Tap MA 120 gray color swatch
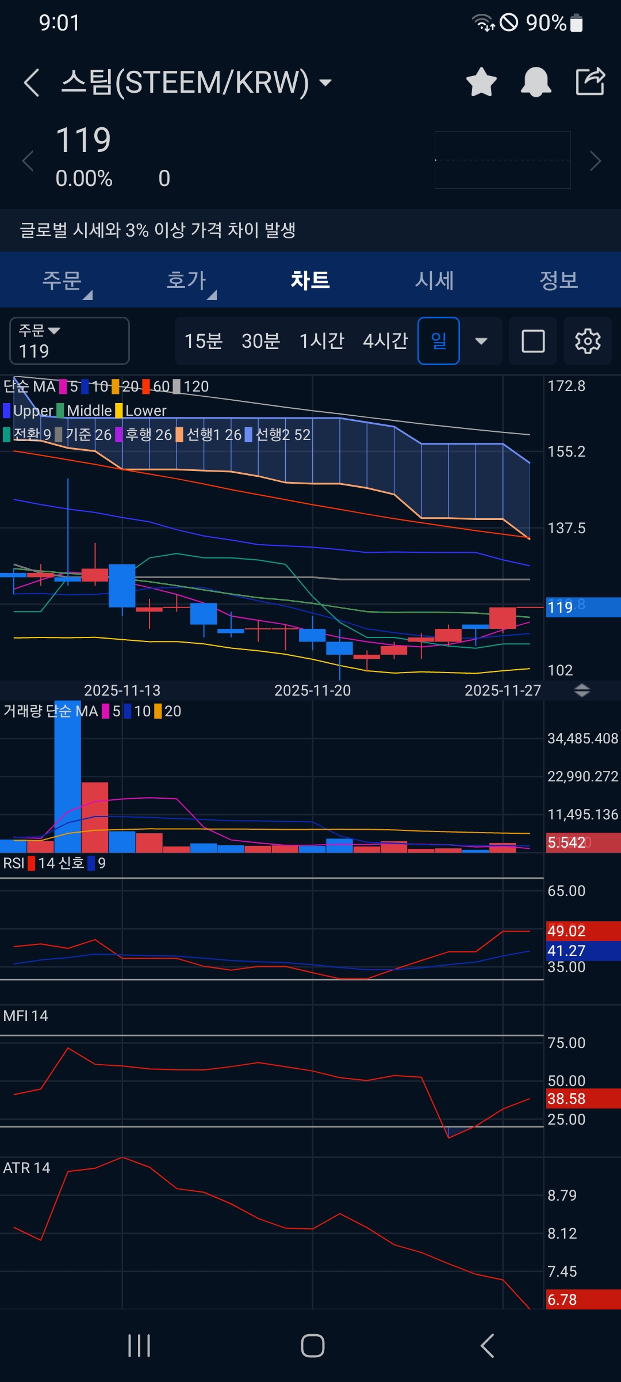This screenshot has height=1382, width=621. point(177,386)
